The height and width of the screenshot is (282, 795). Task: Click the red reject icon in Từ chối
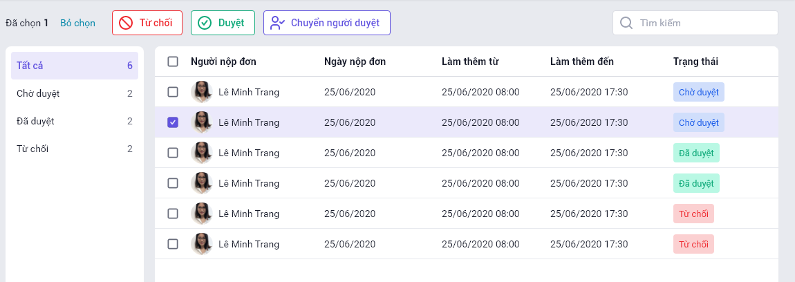pyautogui.click(x=126, y=23)
